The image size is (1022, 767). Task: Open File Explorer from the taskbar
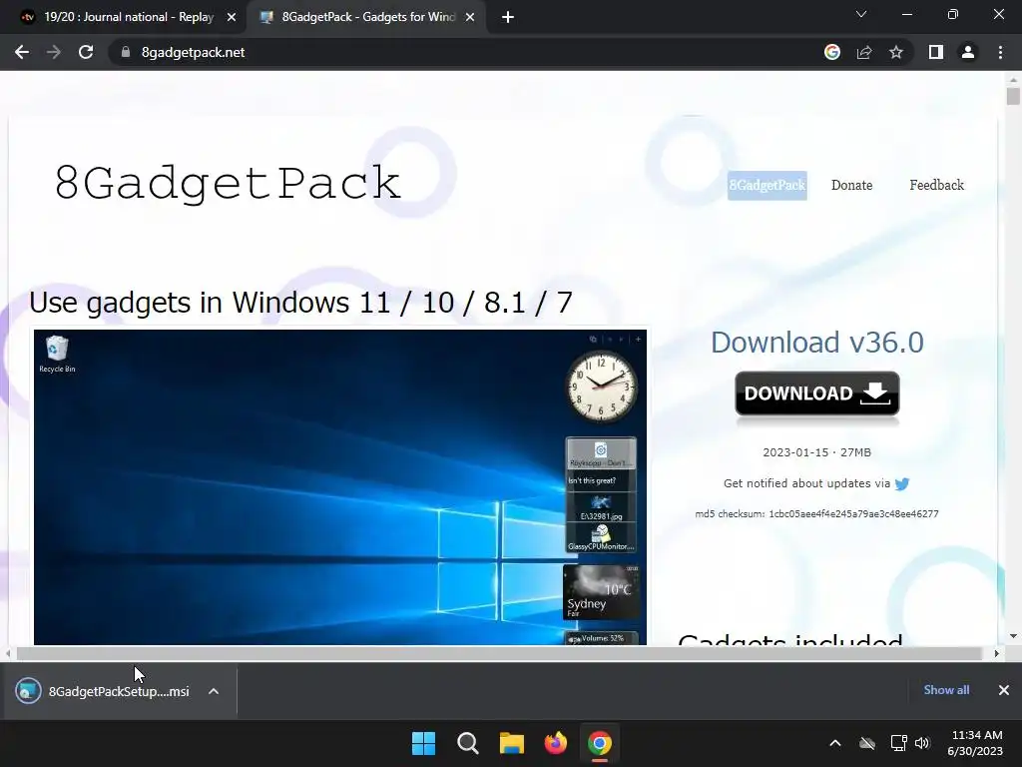[512, 743]
